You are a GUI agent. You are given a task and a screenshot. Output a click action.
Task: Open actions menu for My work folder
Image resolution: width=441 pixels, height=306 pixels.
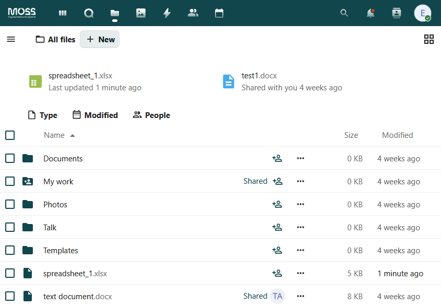click(301, 181)
